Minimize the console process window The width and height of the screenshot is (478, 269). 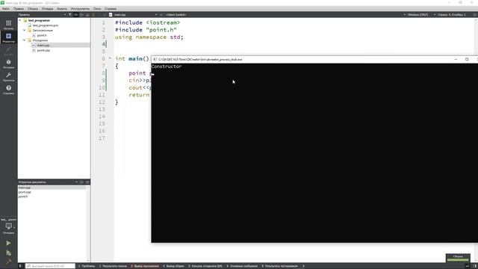pyautogui.click(x=456, y=59)
